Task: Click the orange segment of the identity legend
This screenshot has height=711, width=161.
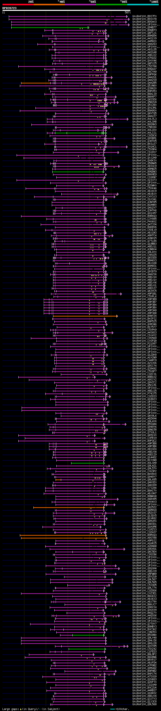Action: [x=49, y=5]
